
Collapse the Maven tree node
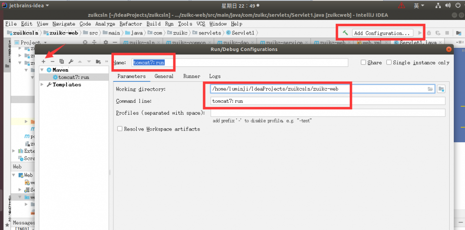tap(42, 70)
